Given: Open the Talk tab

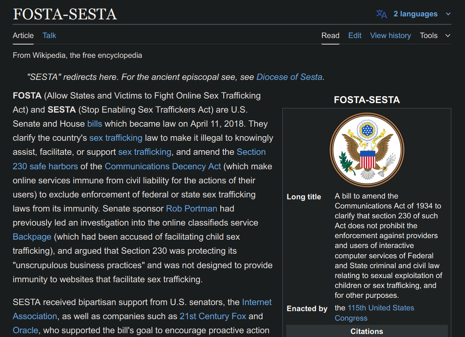Looking at the screenshot, I should [x=49, y=35].
